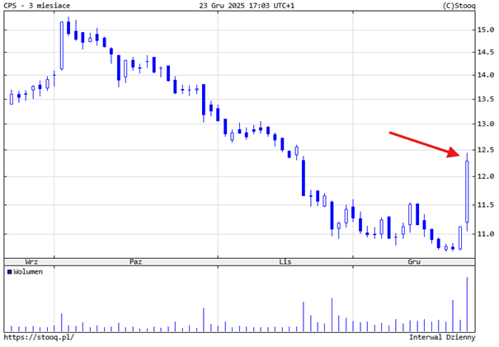The width and height of the screenshot is (499, 347).
Task: Select the Lis month label on the time axis
Action: click(285, 261)
